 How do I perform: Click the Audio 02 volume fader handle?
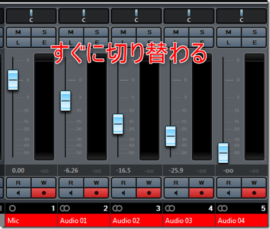coord(118,124)
